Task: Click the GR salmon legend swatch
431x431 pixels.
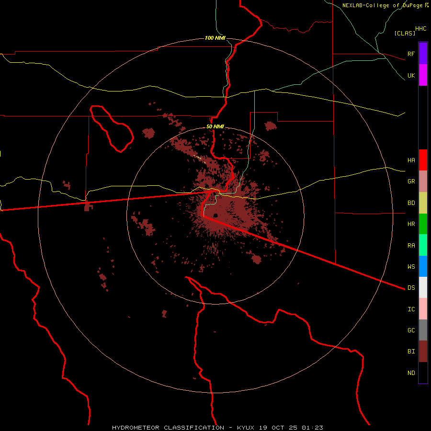Action: 423,181
